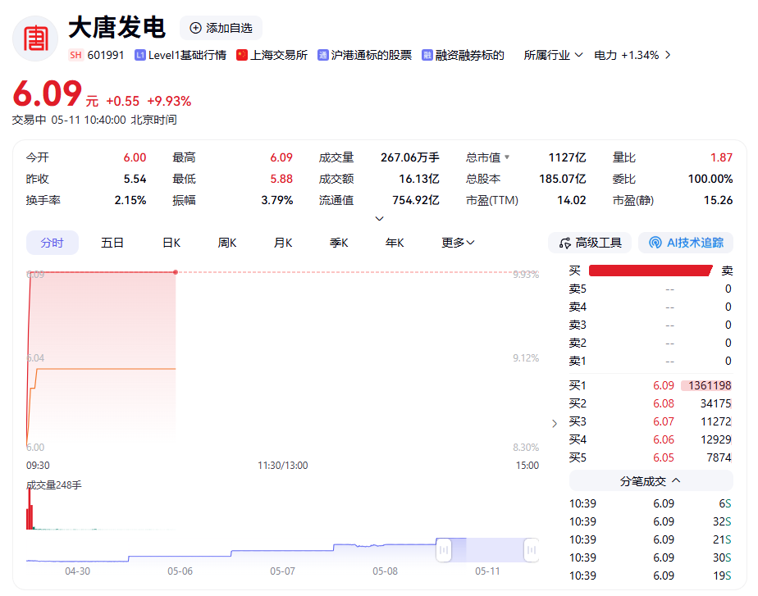This screenshot has width=758, height=596.
Task: Collapse the 分笔成交 section
Action: point(651,481)
